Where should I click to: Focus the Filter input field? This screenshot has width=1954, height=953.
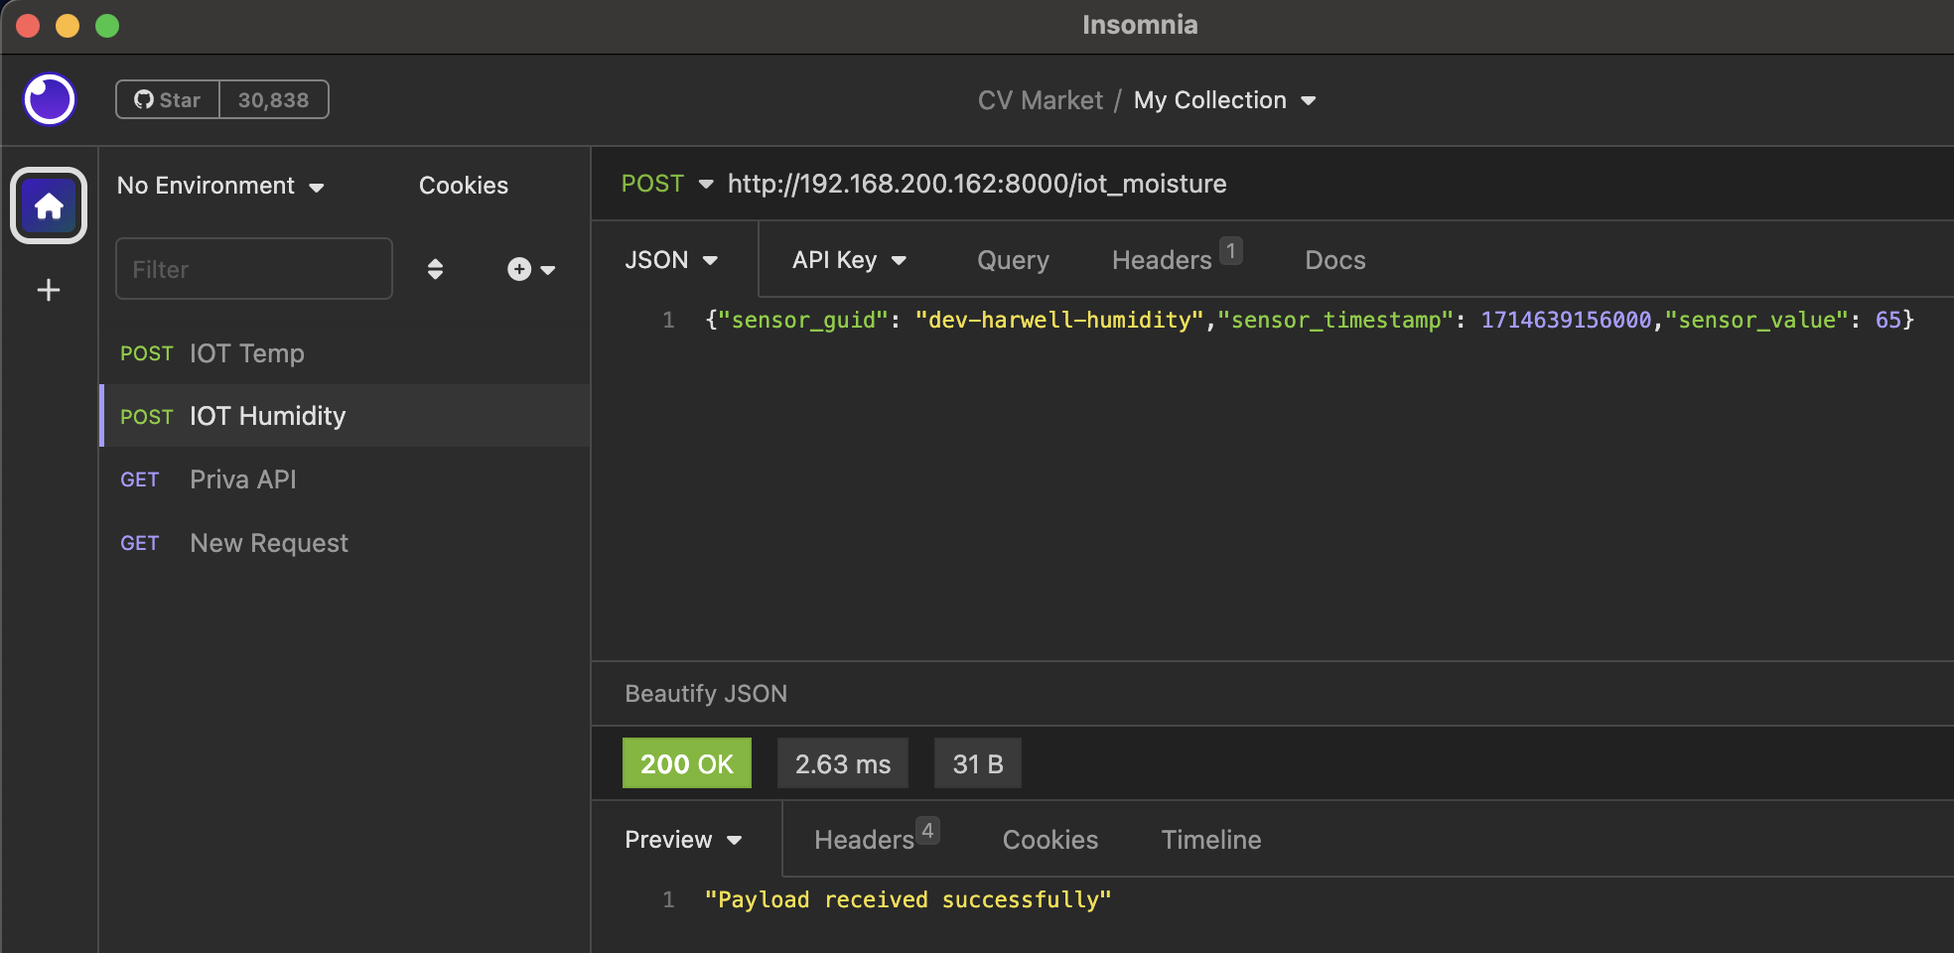click(x=254, y=268)
